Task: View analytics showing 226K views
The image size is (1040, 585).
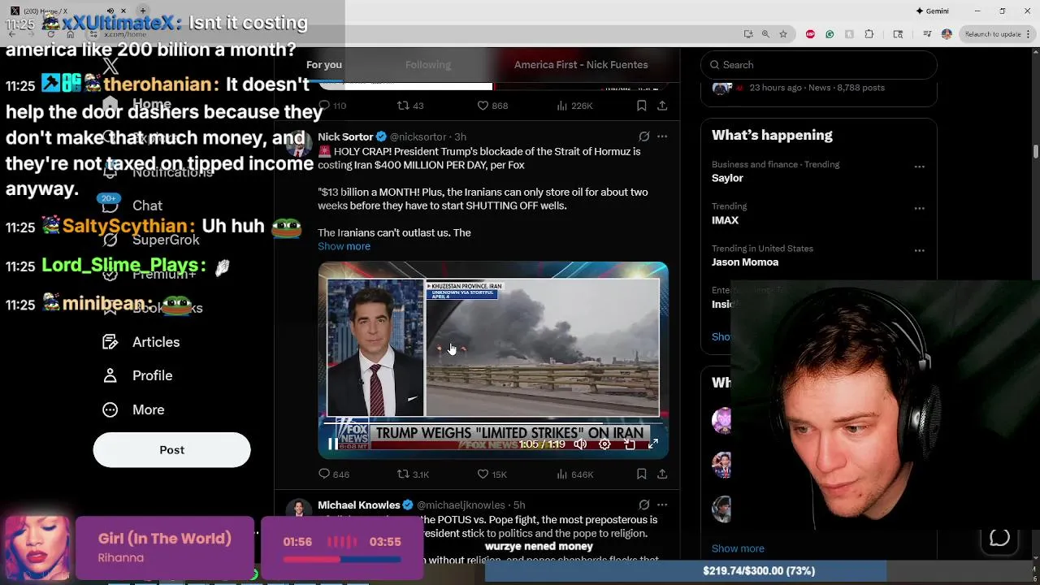Action: click(x=574, y=106)
